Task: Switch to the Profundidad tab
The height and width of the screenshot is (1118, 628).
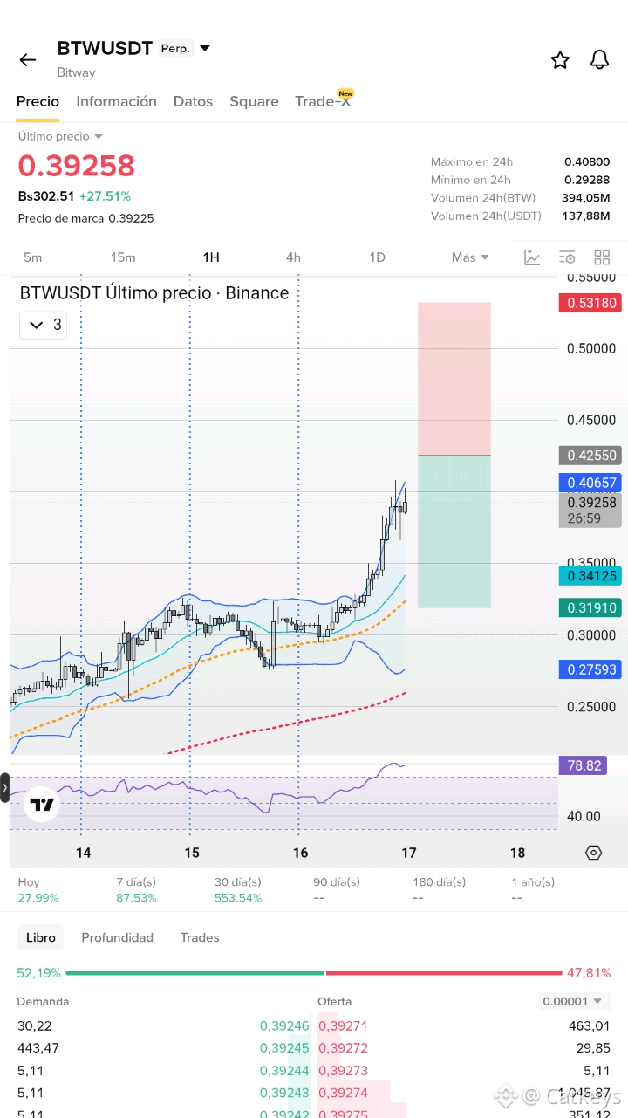Action: (x=117, y=937)
